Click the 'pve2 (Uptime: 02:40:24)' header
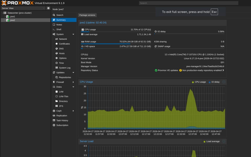 coord(93,23)
